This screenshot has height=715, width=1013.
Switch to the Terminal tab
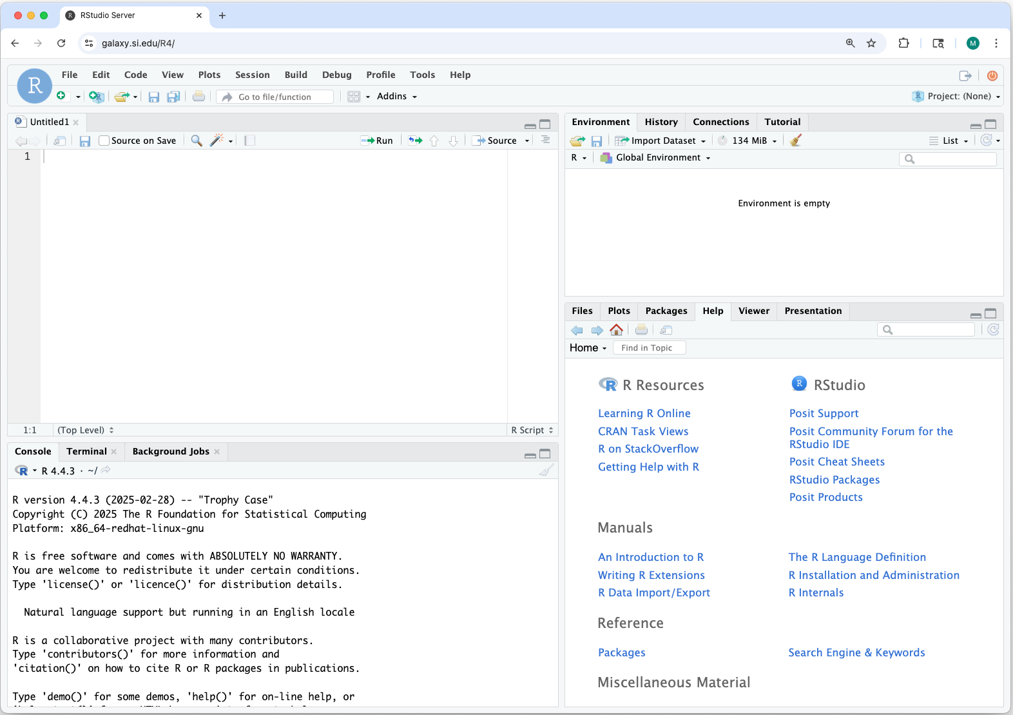click(87, 451)
